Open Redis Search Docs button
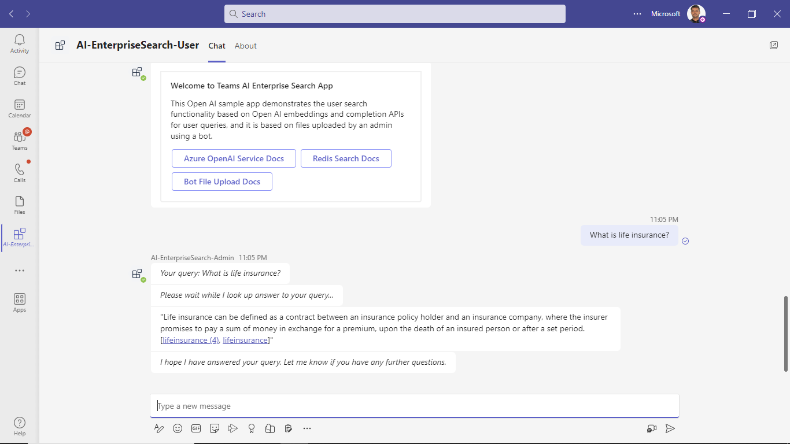Viewport: 790px width, 444px height. (x=346, y=158)
